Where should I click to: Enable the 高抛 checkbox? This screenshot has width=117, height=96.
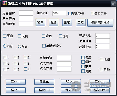point(83,67)
